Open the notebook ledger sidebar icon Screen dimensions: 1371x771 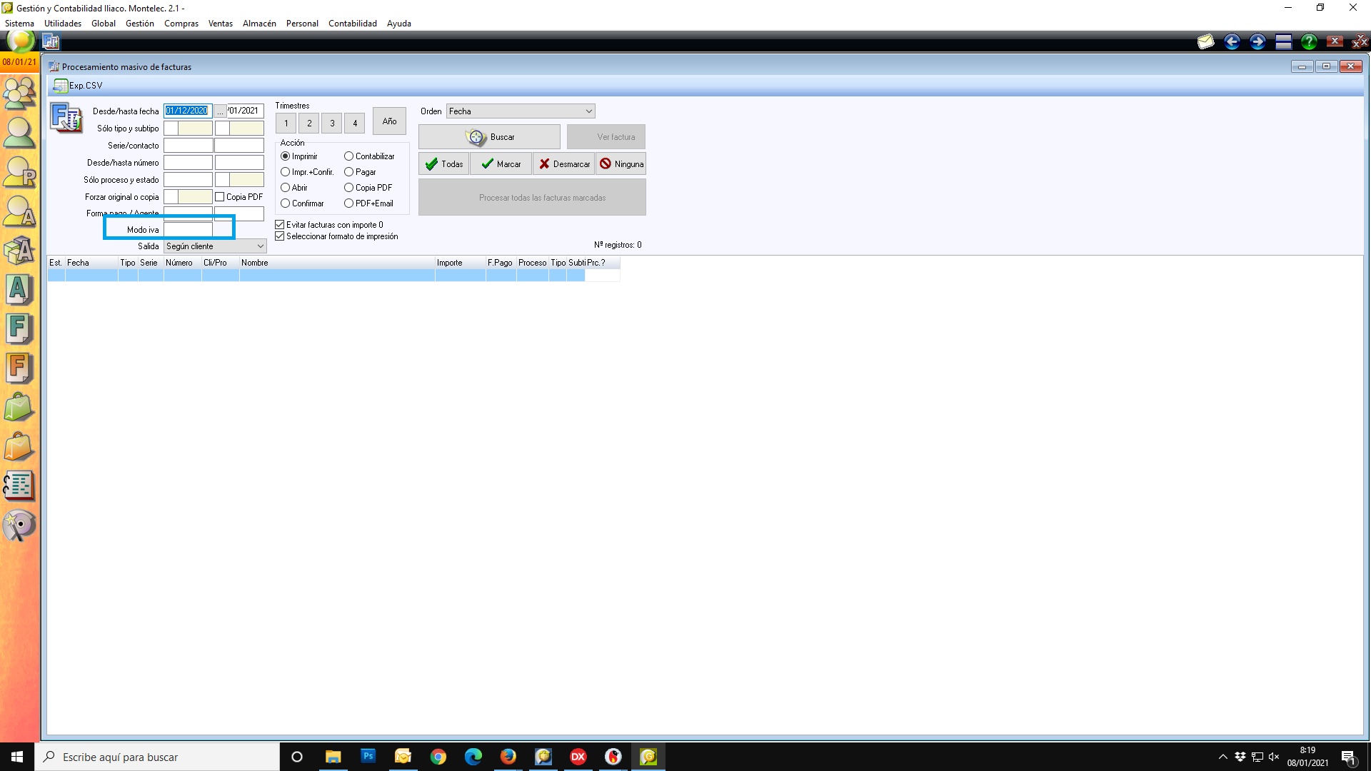coord(19,486)
